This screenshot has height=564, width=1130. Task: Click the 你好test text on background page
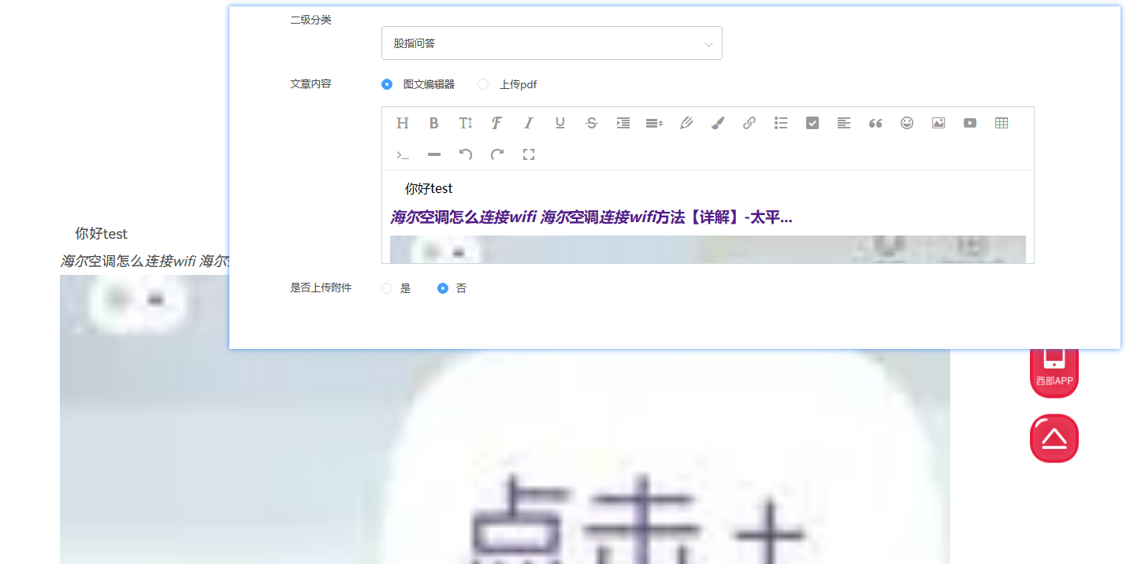(101, 234)
